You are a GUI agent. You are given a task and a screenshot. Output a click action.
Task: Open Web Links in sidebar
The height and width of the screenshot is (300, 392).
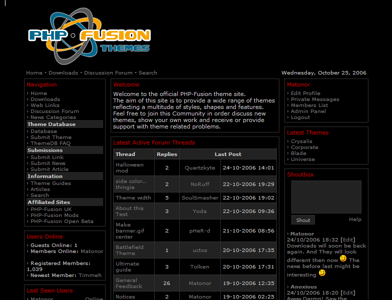pyautogui.click(x=45, y=105)
